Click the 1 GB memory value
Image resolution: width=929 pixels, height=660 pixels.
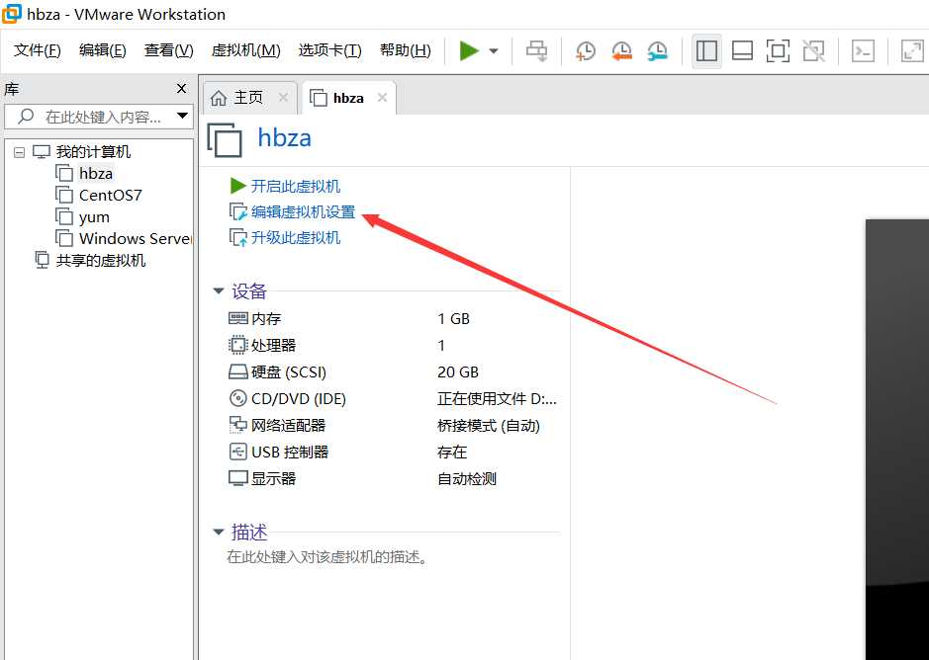pos(453,319)
